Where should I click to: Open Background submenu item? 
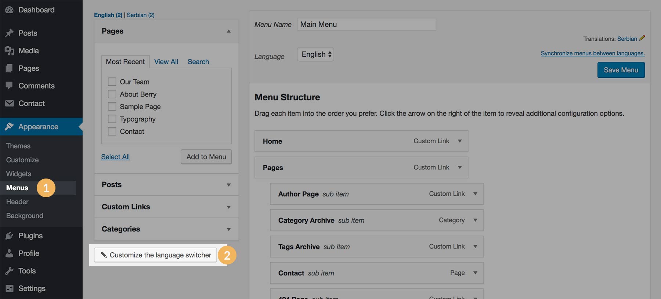(25, 216)
